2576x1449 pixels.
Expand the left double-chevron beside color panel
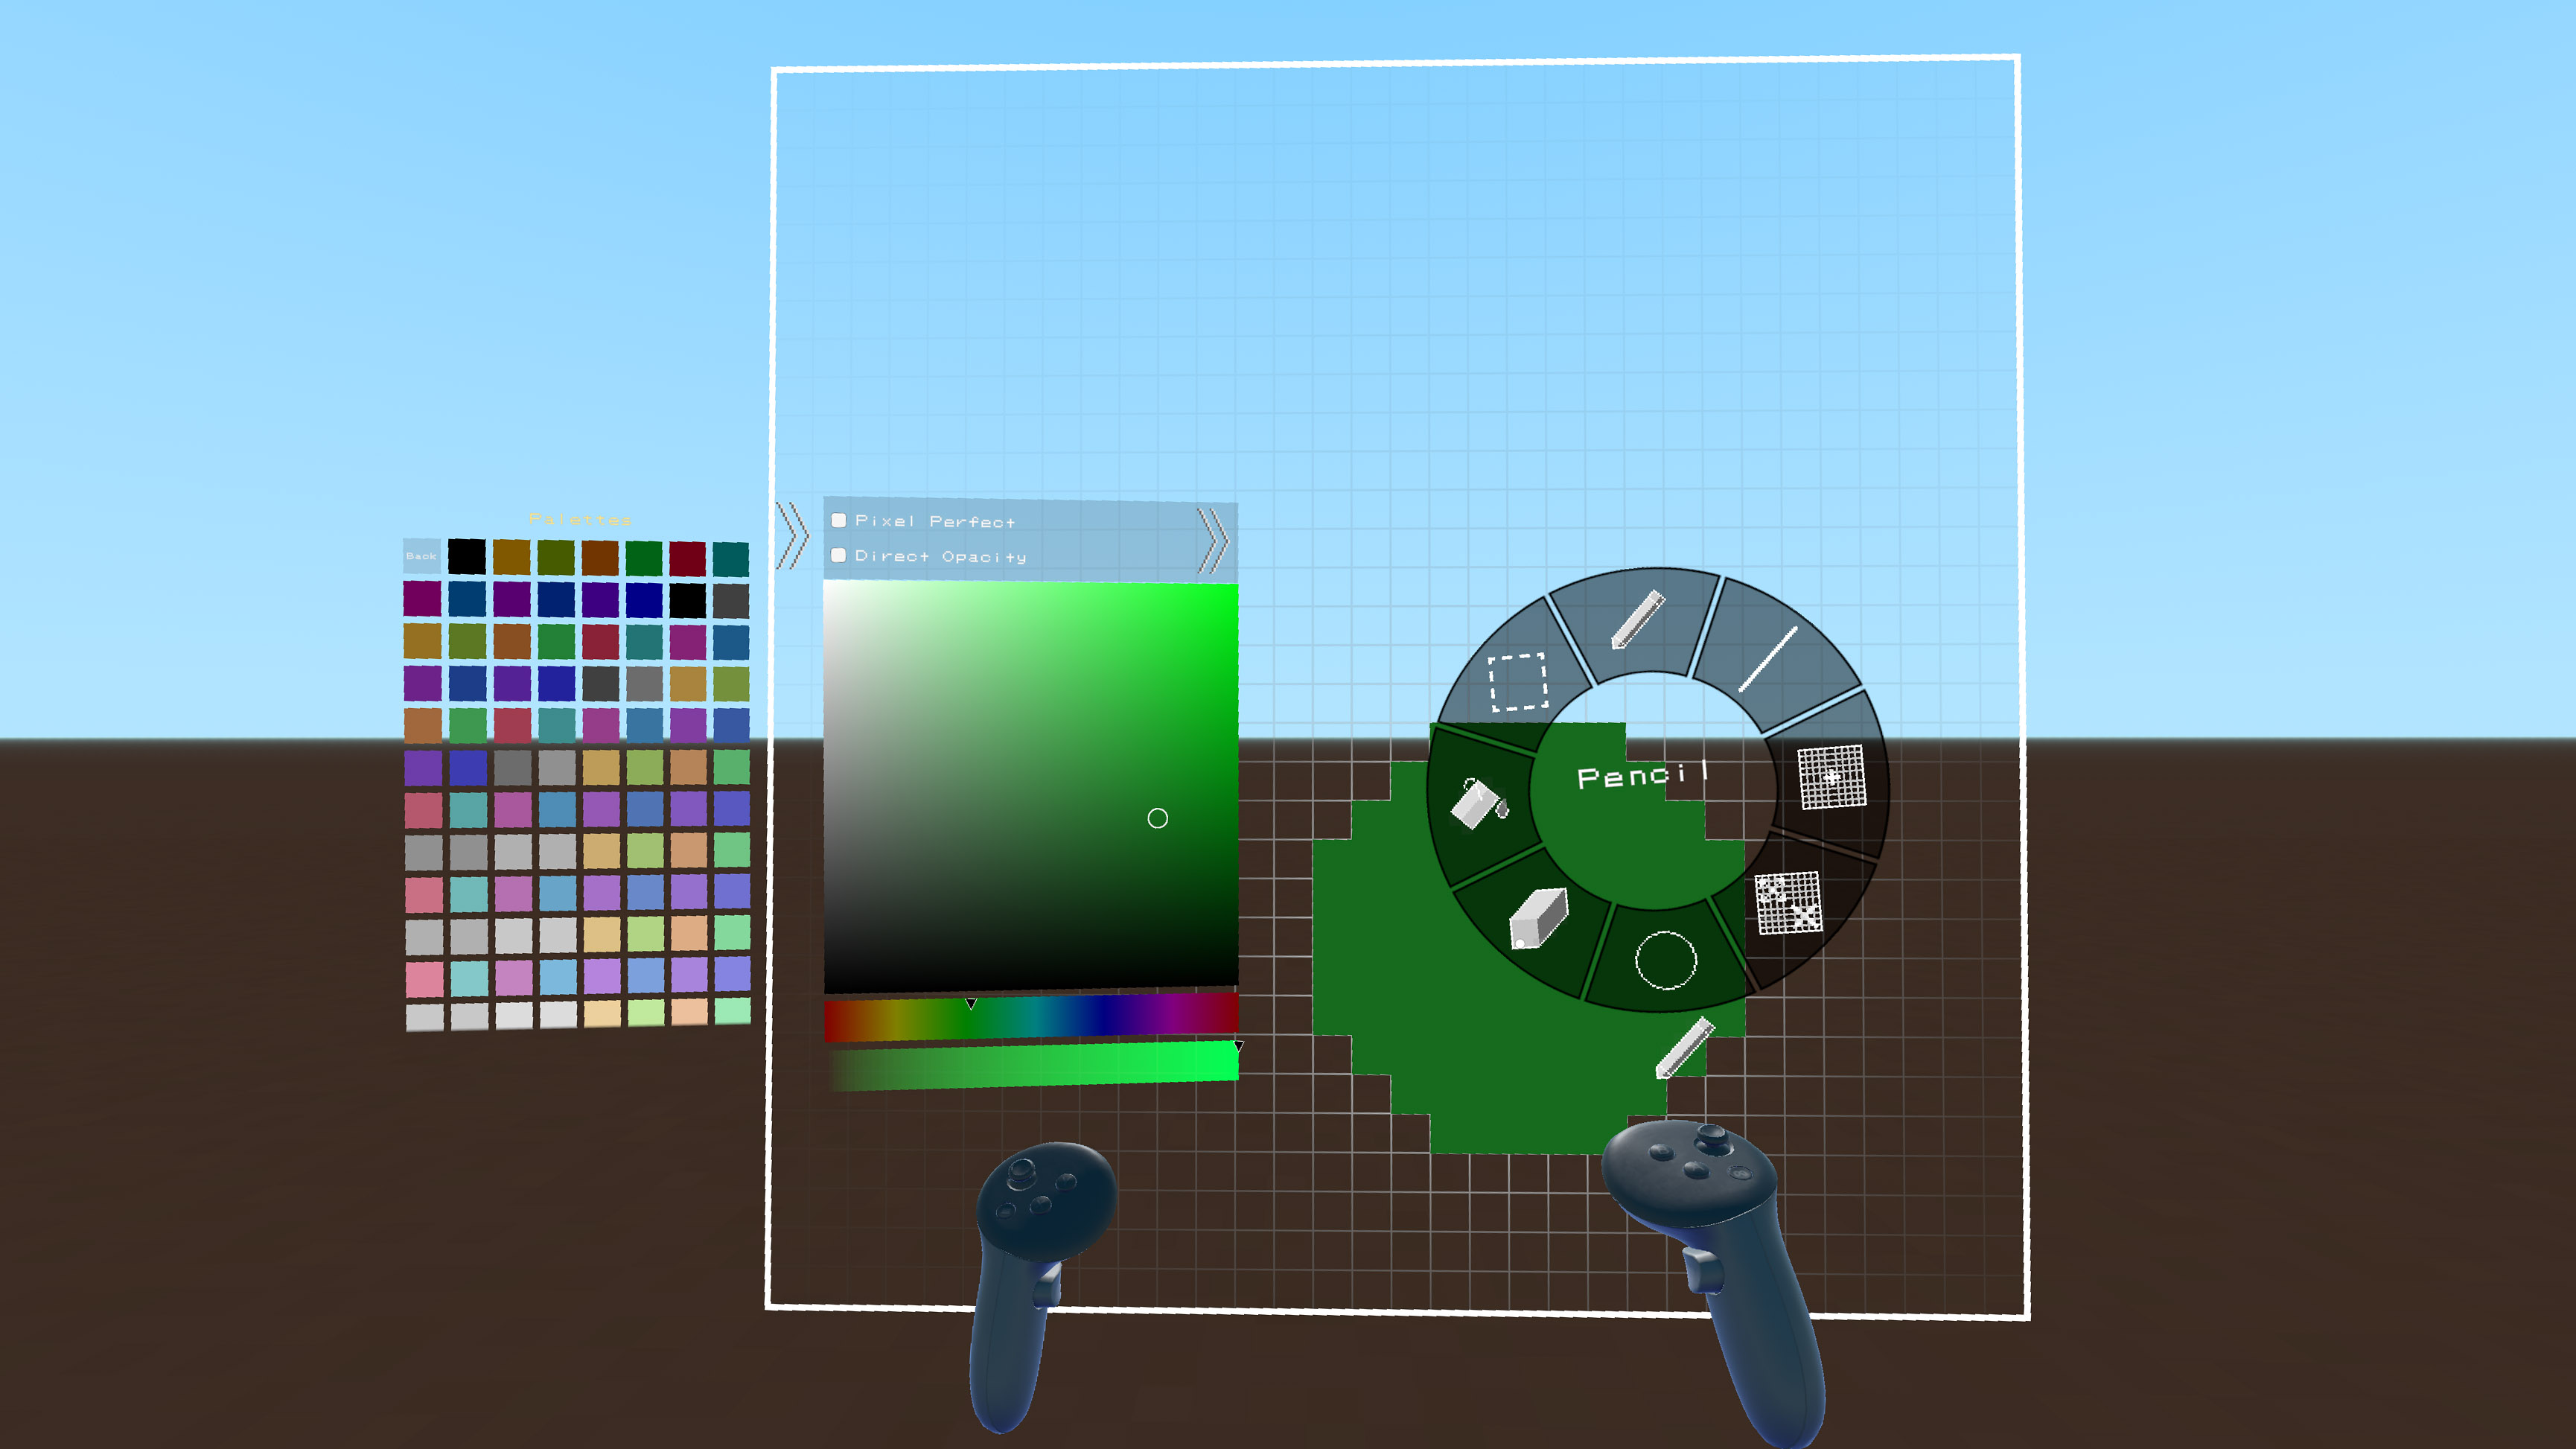(792, 536)
